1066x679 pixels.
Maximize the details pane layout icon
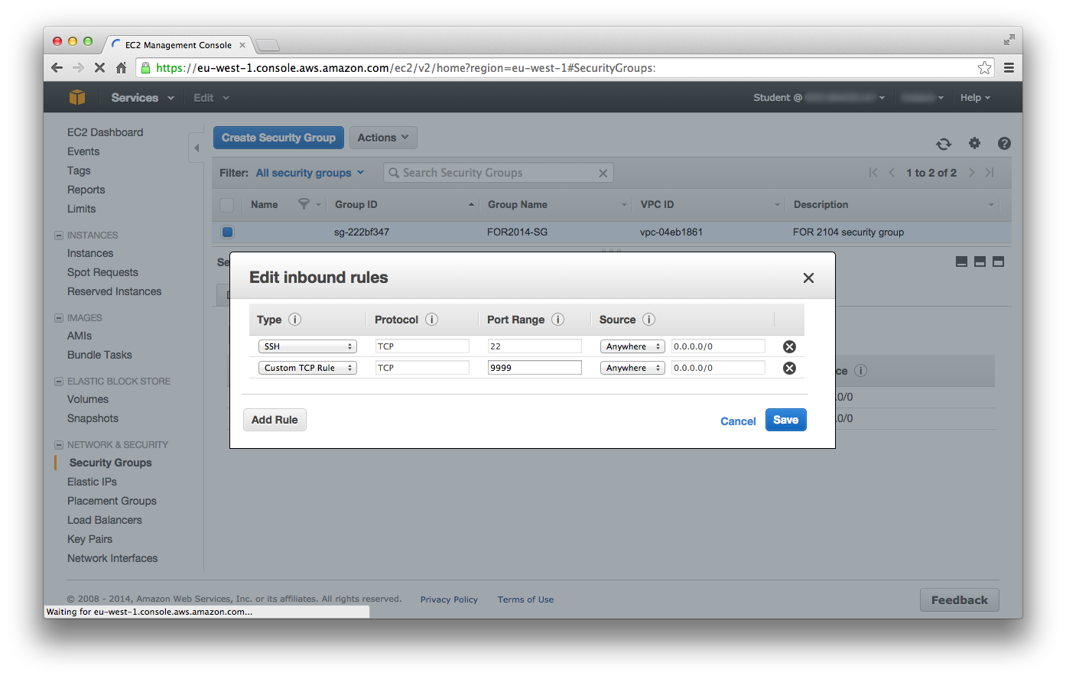coord(998,262)
